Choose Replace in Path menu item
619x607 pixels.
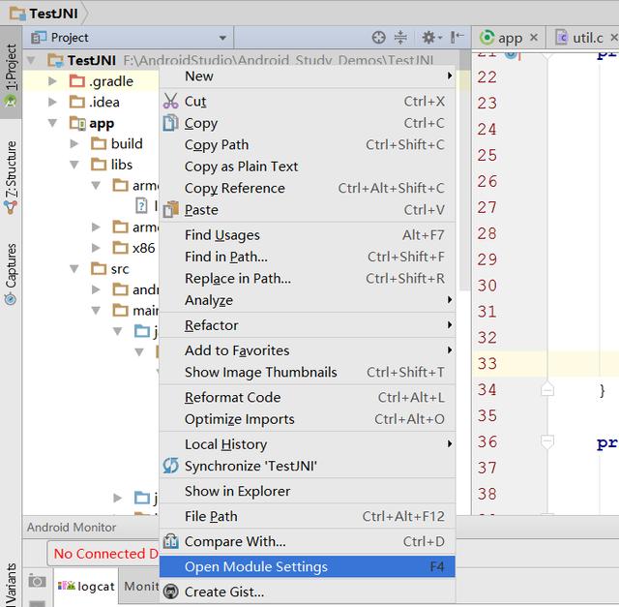pos(308,278)
